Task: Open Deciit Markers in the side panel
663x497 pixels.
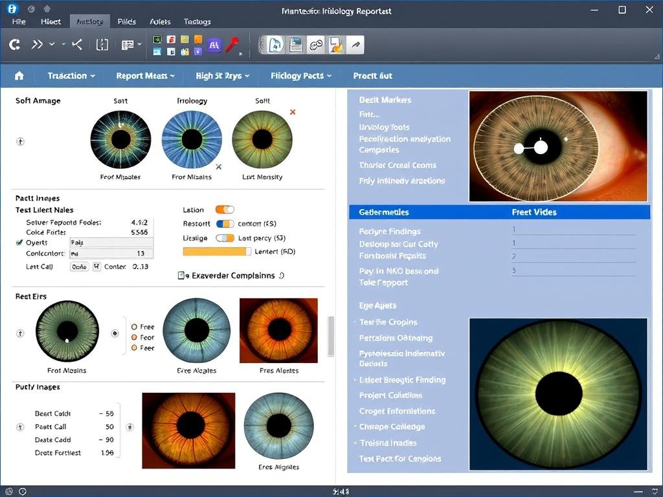Action: coord(385,100)
